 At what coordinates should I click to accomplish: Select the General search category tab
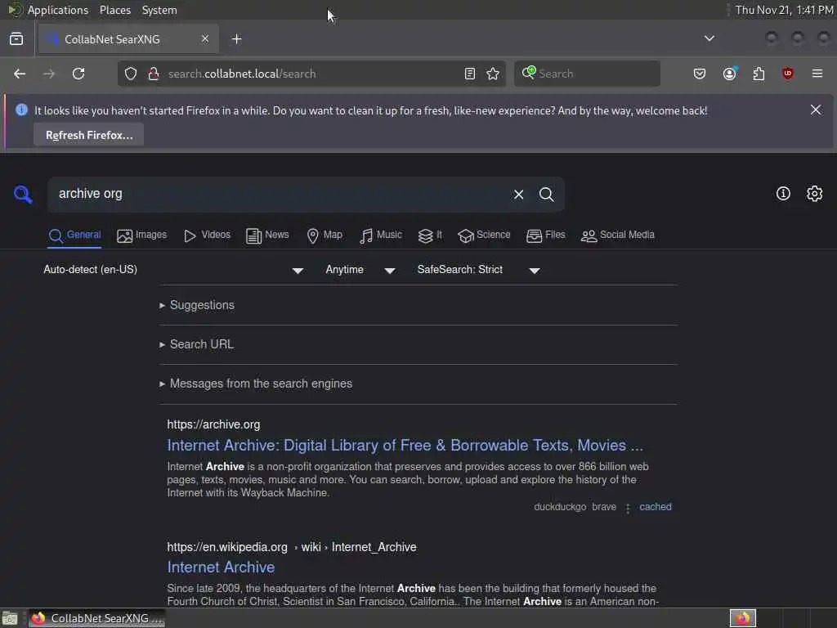tap(74, 235)
